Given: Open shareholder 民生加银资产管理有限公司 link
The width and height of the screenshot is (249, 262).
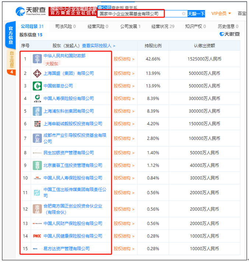Looking at the screenshot, I should [69, 153].
